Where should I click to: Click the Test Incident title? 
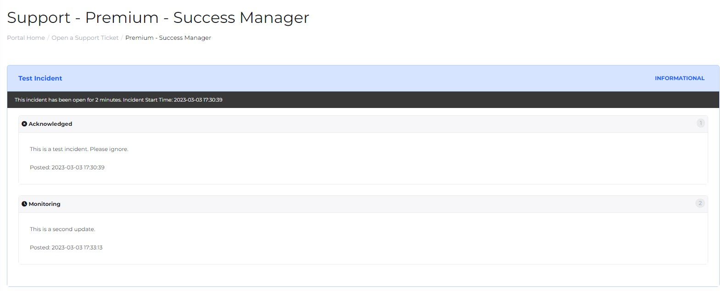click(x=40, y=78)
